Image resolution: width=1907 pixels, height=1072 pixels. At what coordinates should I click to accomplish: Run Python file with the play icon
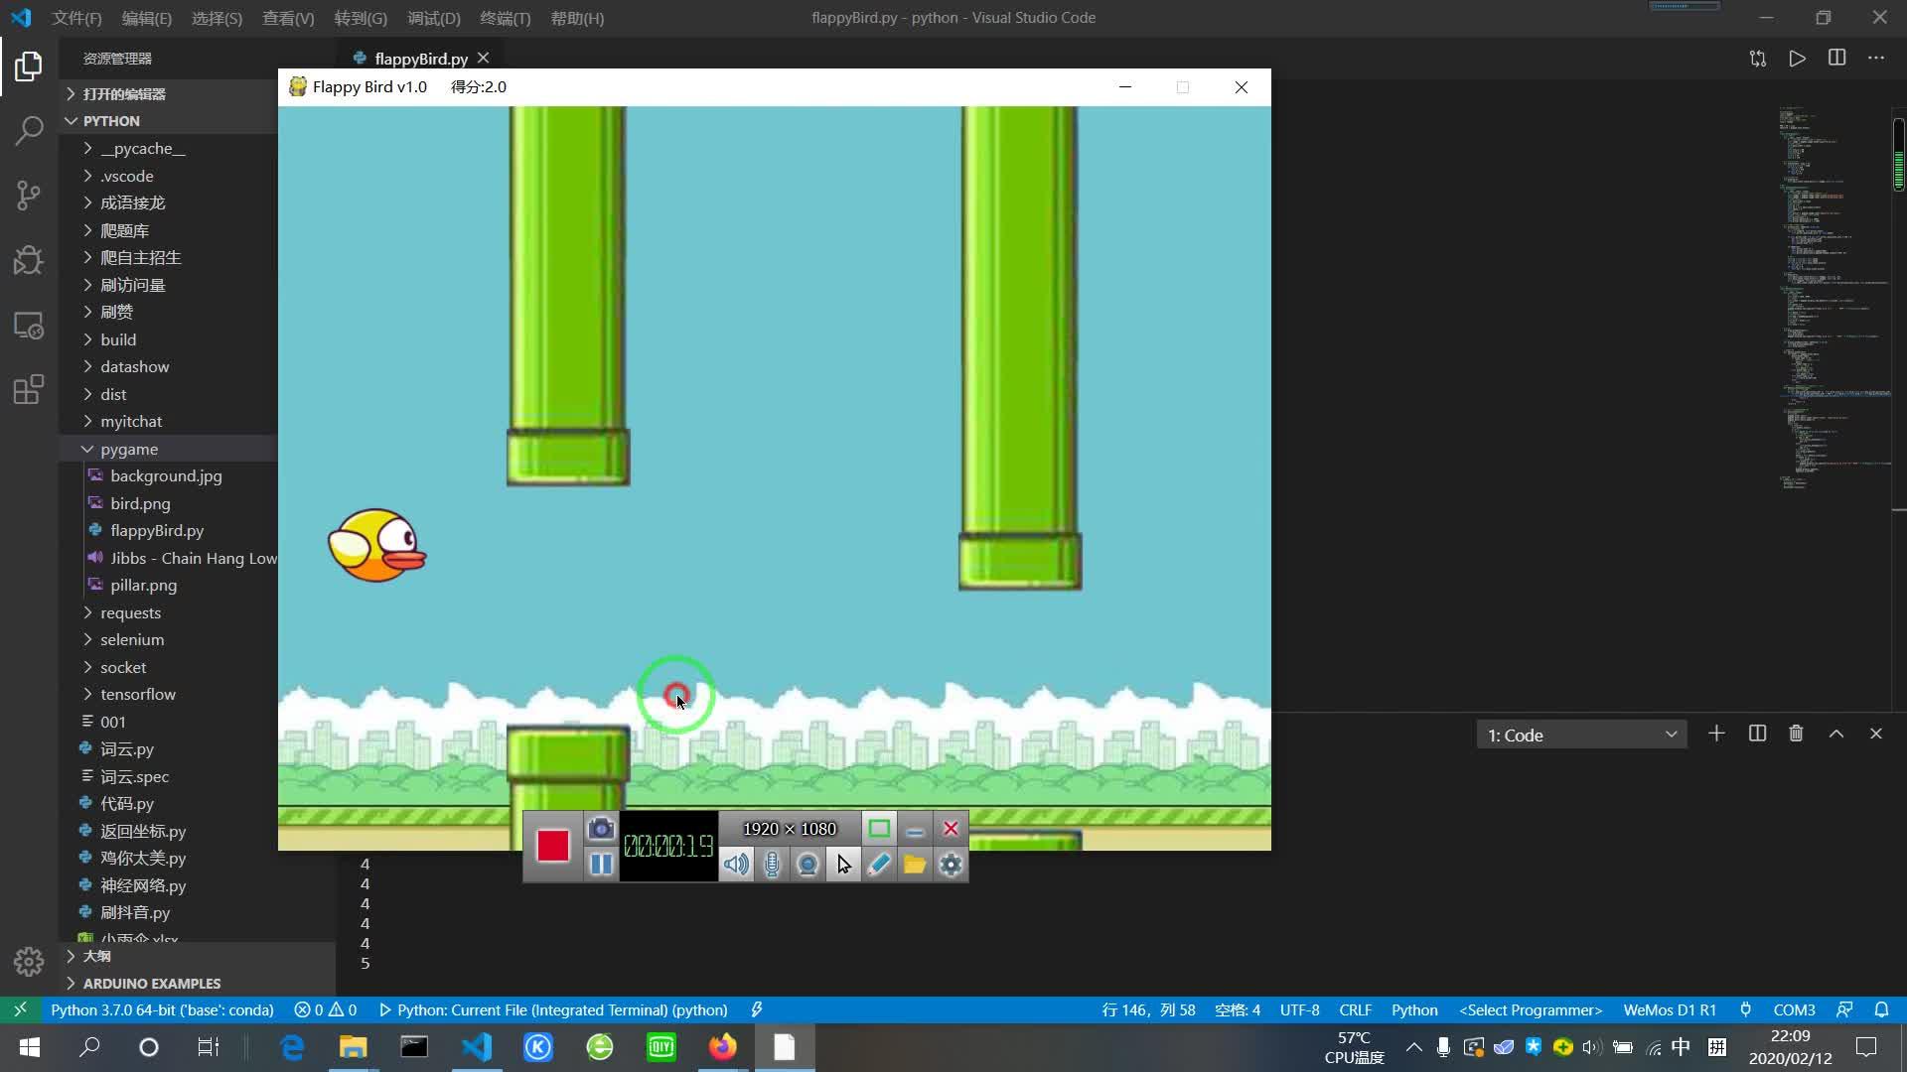click(1797, 59)
